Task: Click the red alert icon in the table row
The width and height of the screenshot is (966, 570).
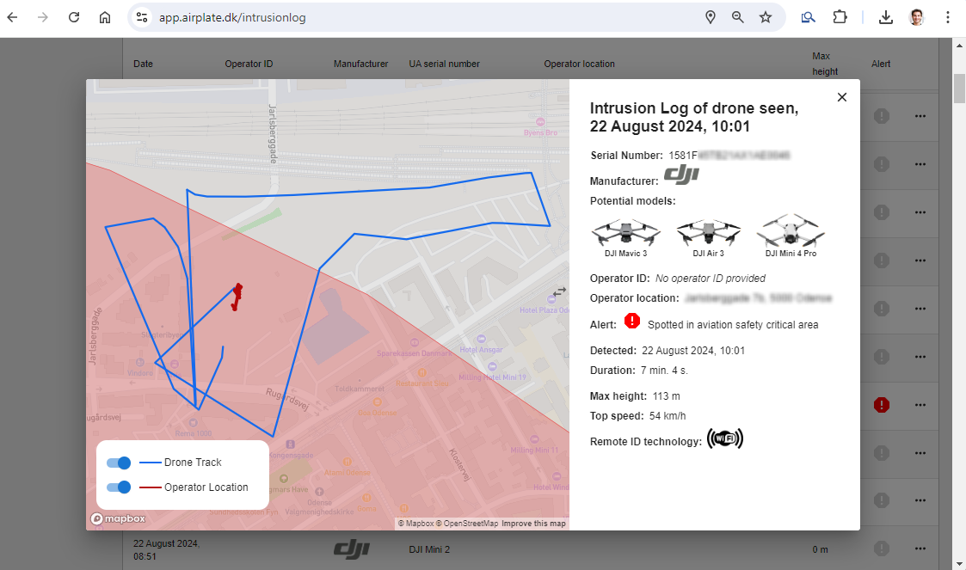Action: [882, 405]
